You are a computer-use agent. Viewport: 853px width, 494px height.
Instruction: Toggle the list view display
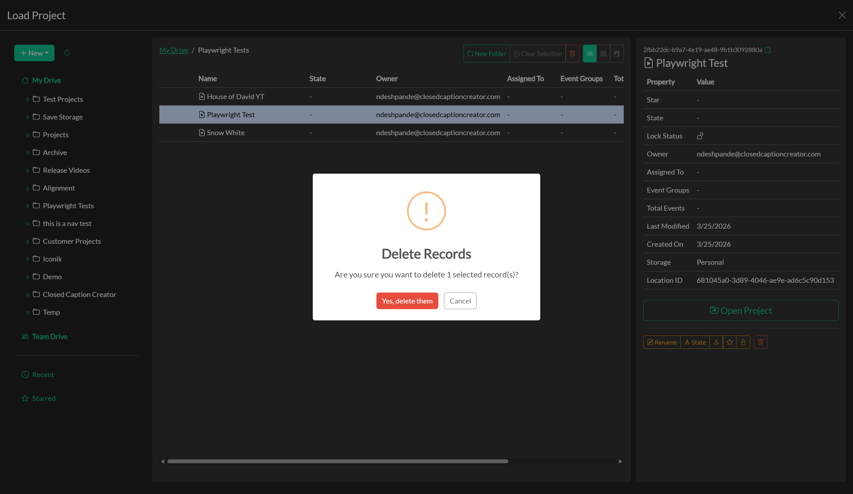click(x=589, y=54)
